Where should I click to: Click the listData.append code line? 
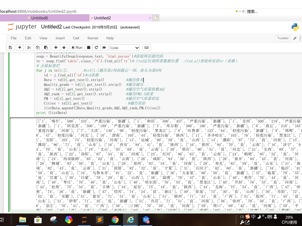(x=102, y=108)
